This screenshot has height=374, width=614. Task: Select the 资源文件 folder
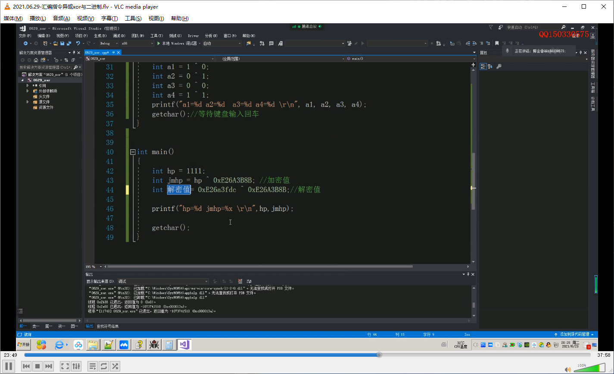coord(43,107)
